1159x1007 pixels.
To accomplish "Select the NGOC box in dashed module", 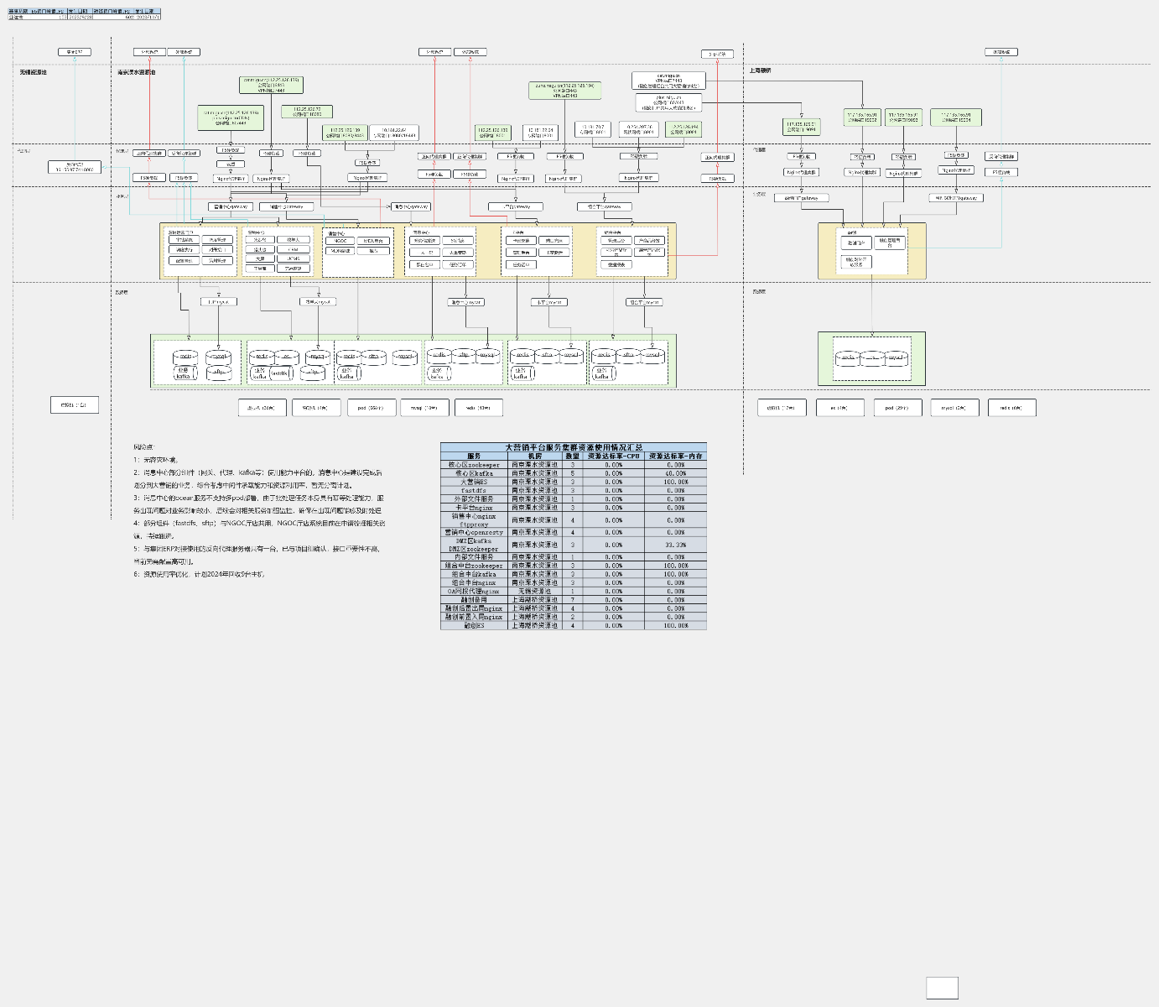I will [340, 241].
